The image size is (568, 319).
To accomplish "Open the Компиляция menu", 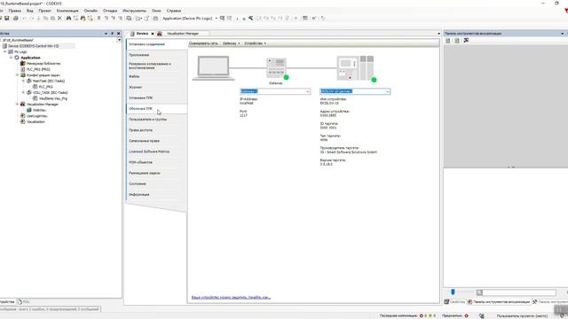I will coord(67,11).
